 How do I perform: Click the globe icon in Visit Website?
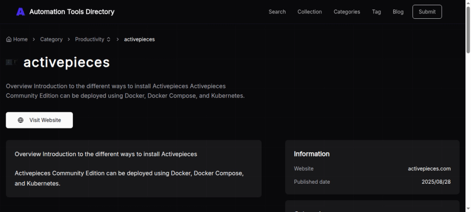pyautogui.click(x=20, y=120)
